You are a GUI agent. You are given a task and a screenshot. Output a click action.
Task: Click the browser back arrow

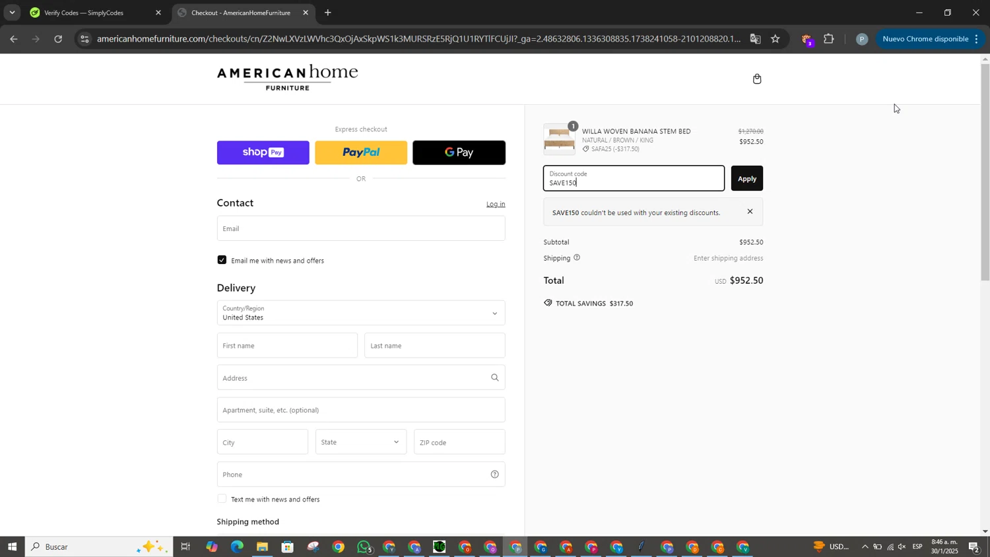click(x=13, y=39)
